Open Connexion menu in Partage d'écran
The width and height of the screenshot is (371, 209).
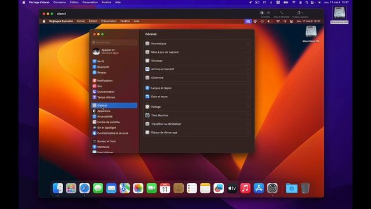[x=60, y=2]
